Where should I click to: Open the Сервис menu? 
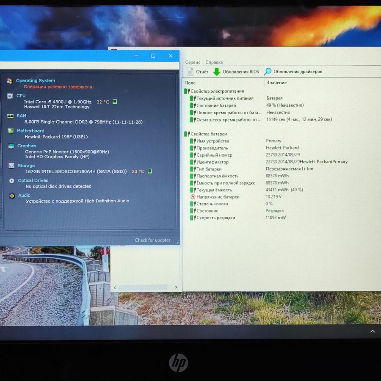[x=193, y=62]
